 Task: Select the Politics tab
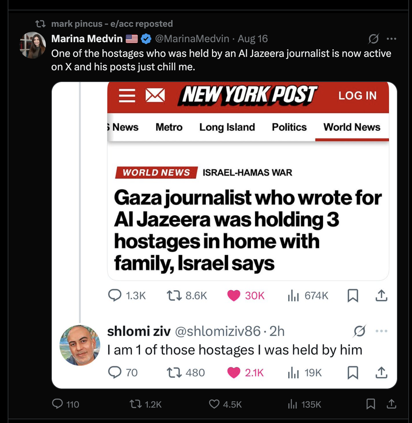tap(289, 127)
